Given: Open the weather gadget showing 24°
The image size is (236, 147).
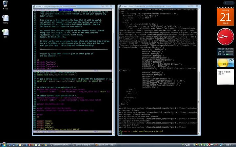Looking at the screenshot, I should [x=225, y=62].
